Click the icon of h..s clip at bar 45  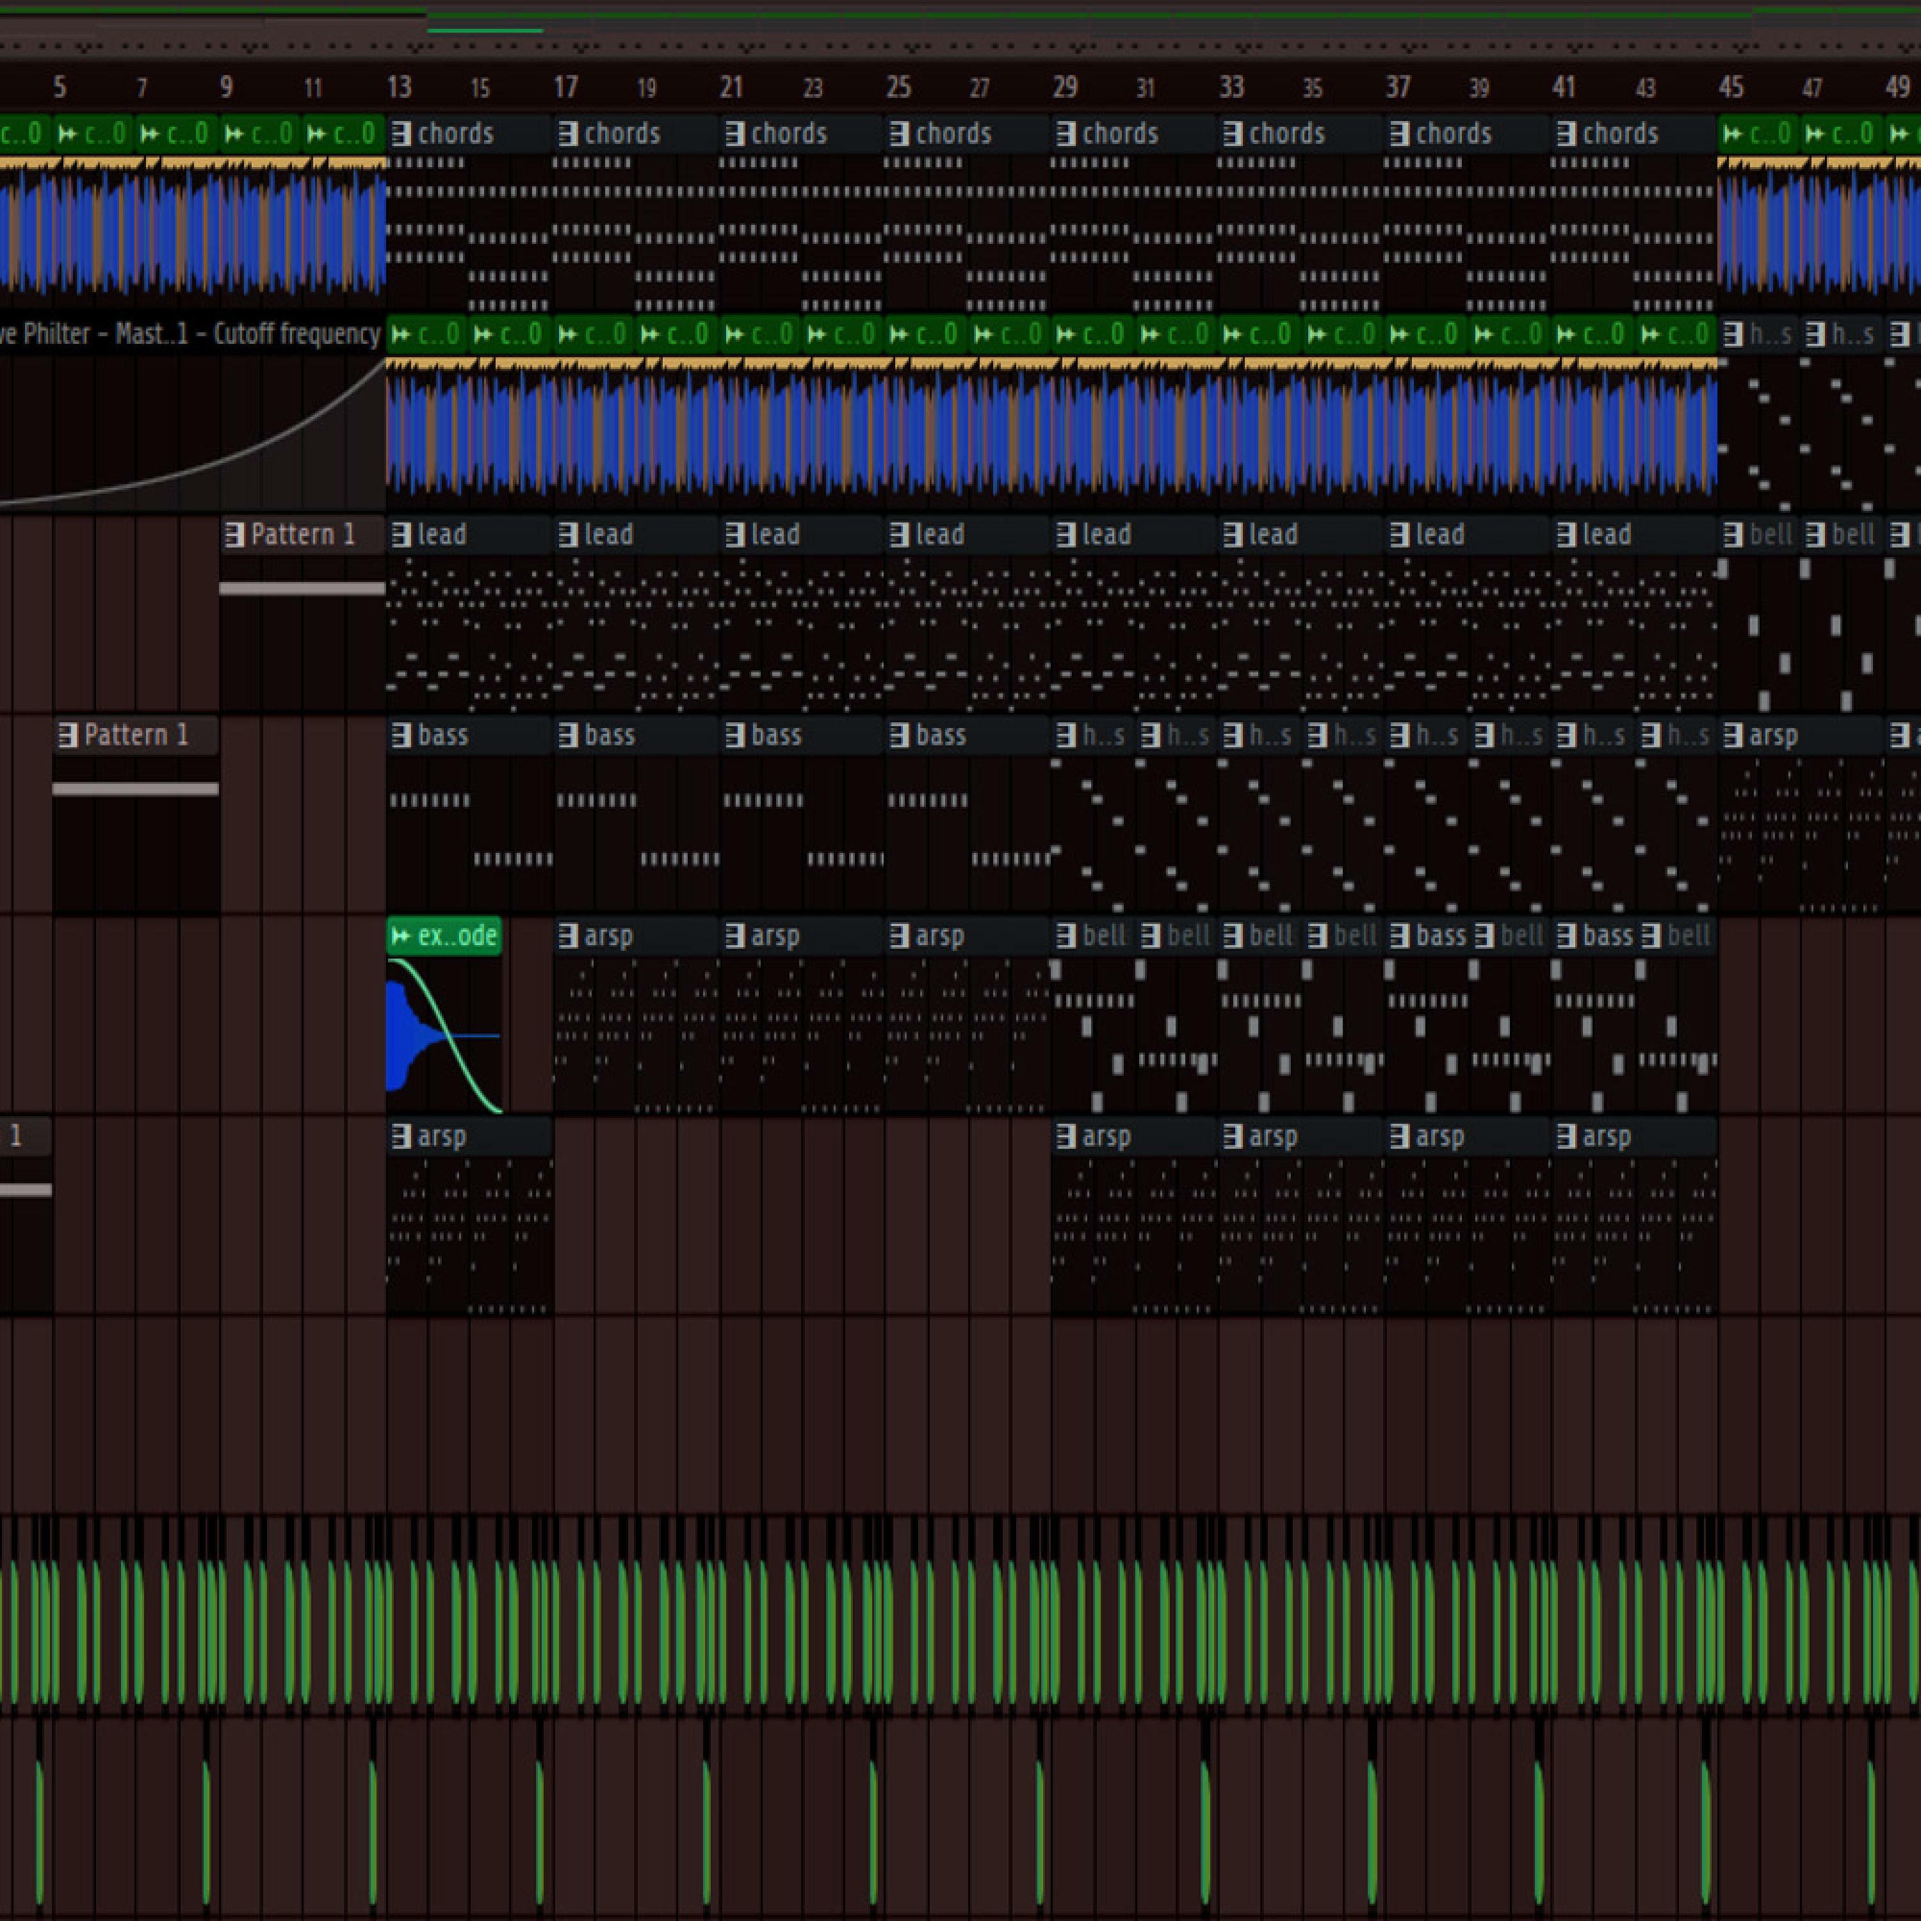pyautogui.click(x=1733, y=335)
